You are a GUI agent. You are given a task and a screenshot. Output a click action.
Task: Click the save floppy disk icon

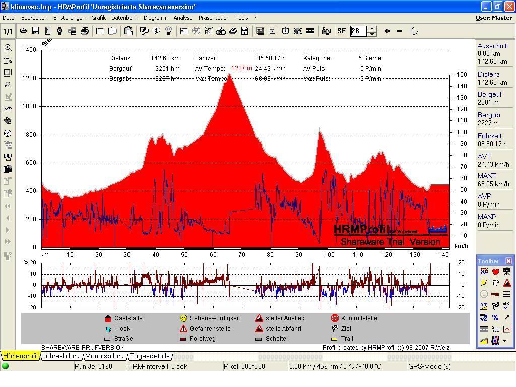point(35,31)
